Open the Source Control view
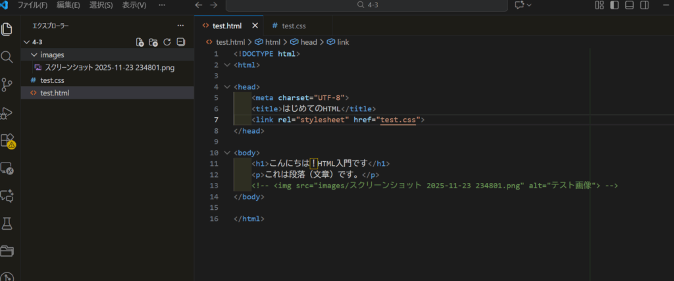The height and width of the screenshot is (281, 674). (7, 85)
